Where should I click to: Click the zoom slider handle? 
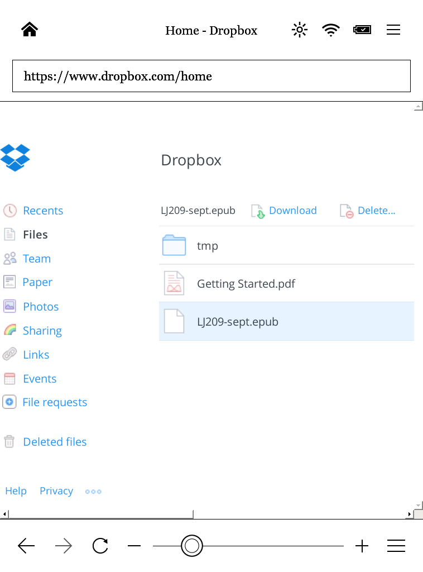(x=191, y=546)
